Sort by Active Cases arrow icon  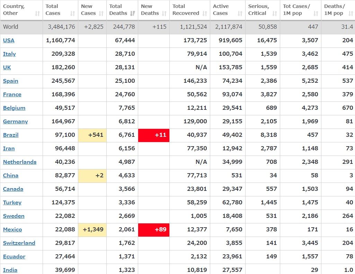click(240, 14)
